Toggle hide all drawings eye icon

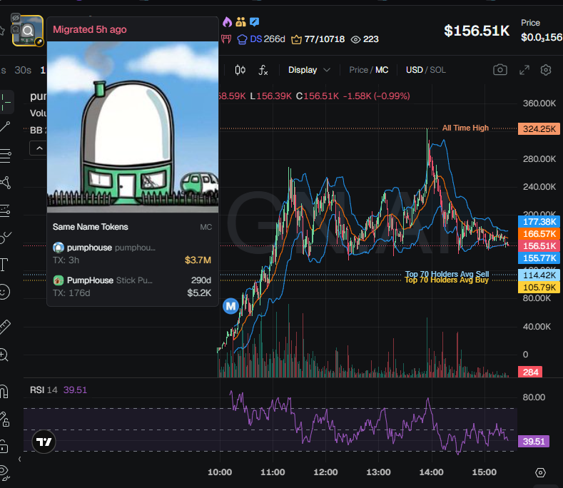tap(4, 473)
